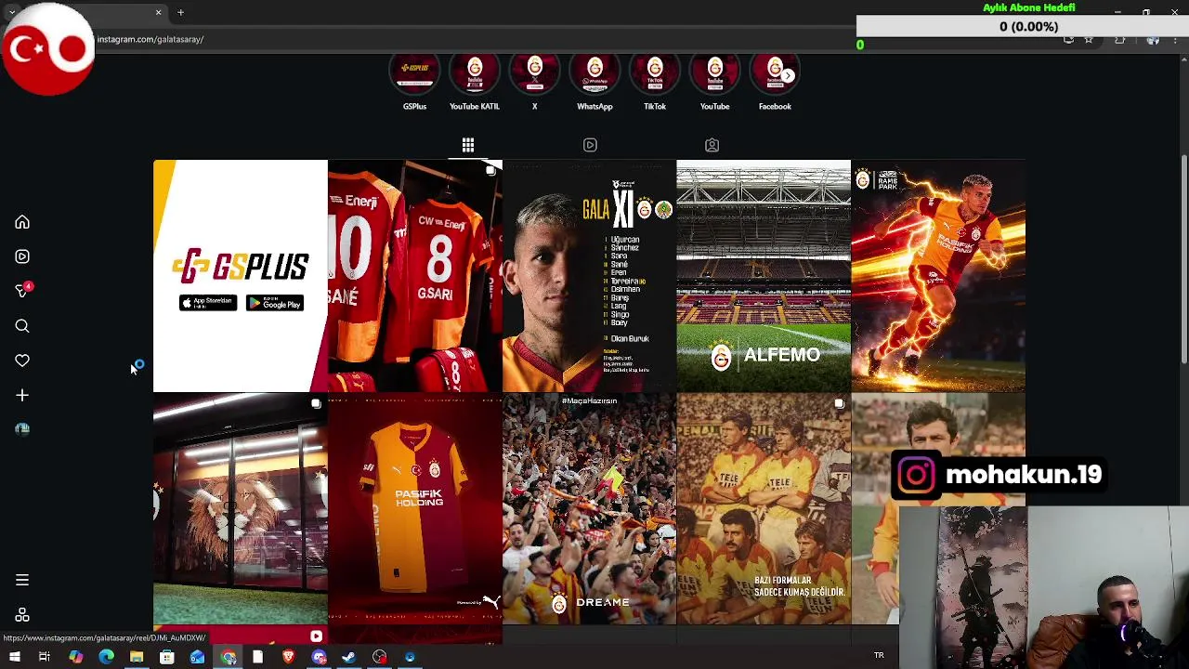
Task: Close the current browser tab
Action: pyautogui.click(x=158, y=12)
